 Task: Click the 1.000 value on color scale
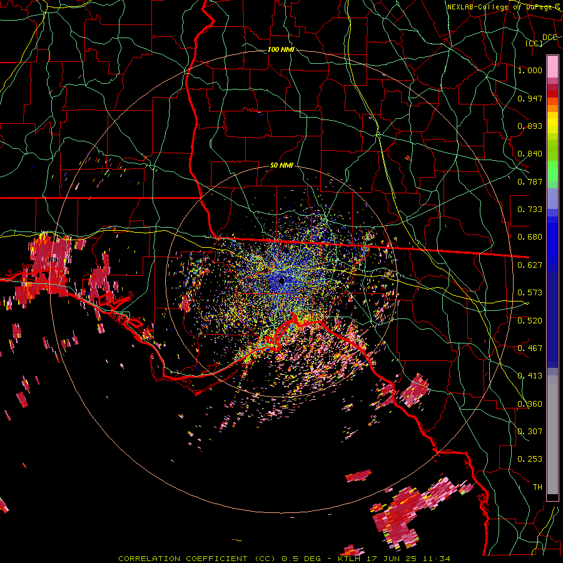pos(530,70)
